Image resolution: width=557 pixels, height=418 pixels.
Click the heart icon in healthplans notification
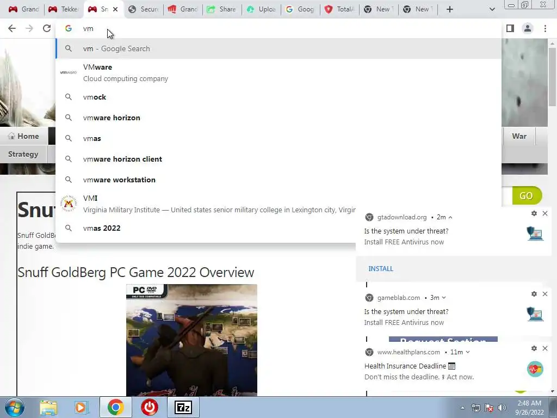coord(535,370)
